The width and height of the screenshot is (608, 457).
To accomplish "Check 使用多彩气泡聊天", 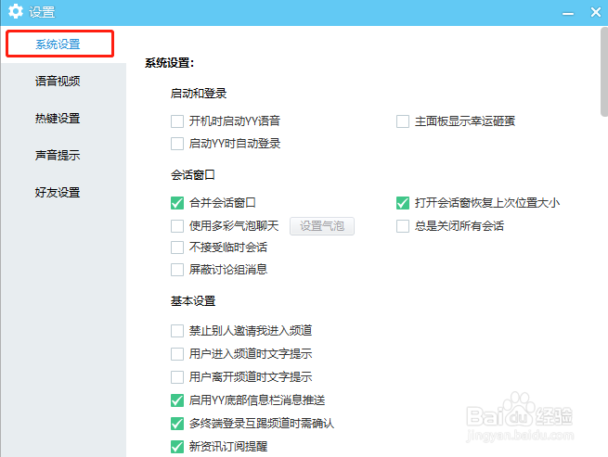I will 177,226.
